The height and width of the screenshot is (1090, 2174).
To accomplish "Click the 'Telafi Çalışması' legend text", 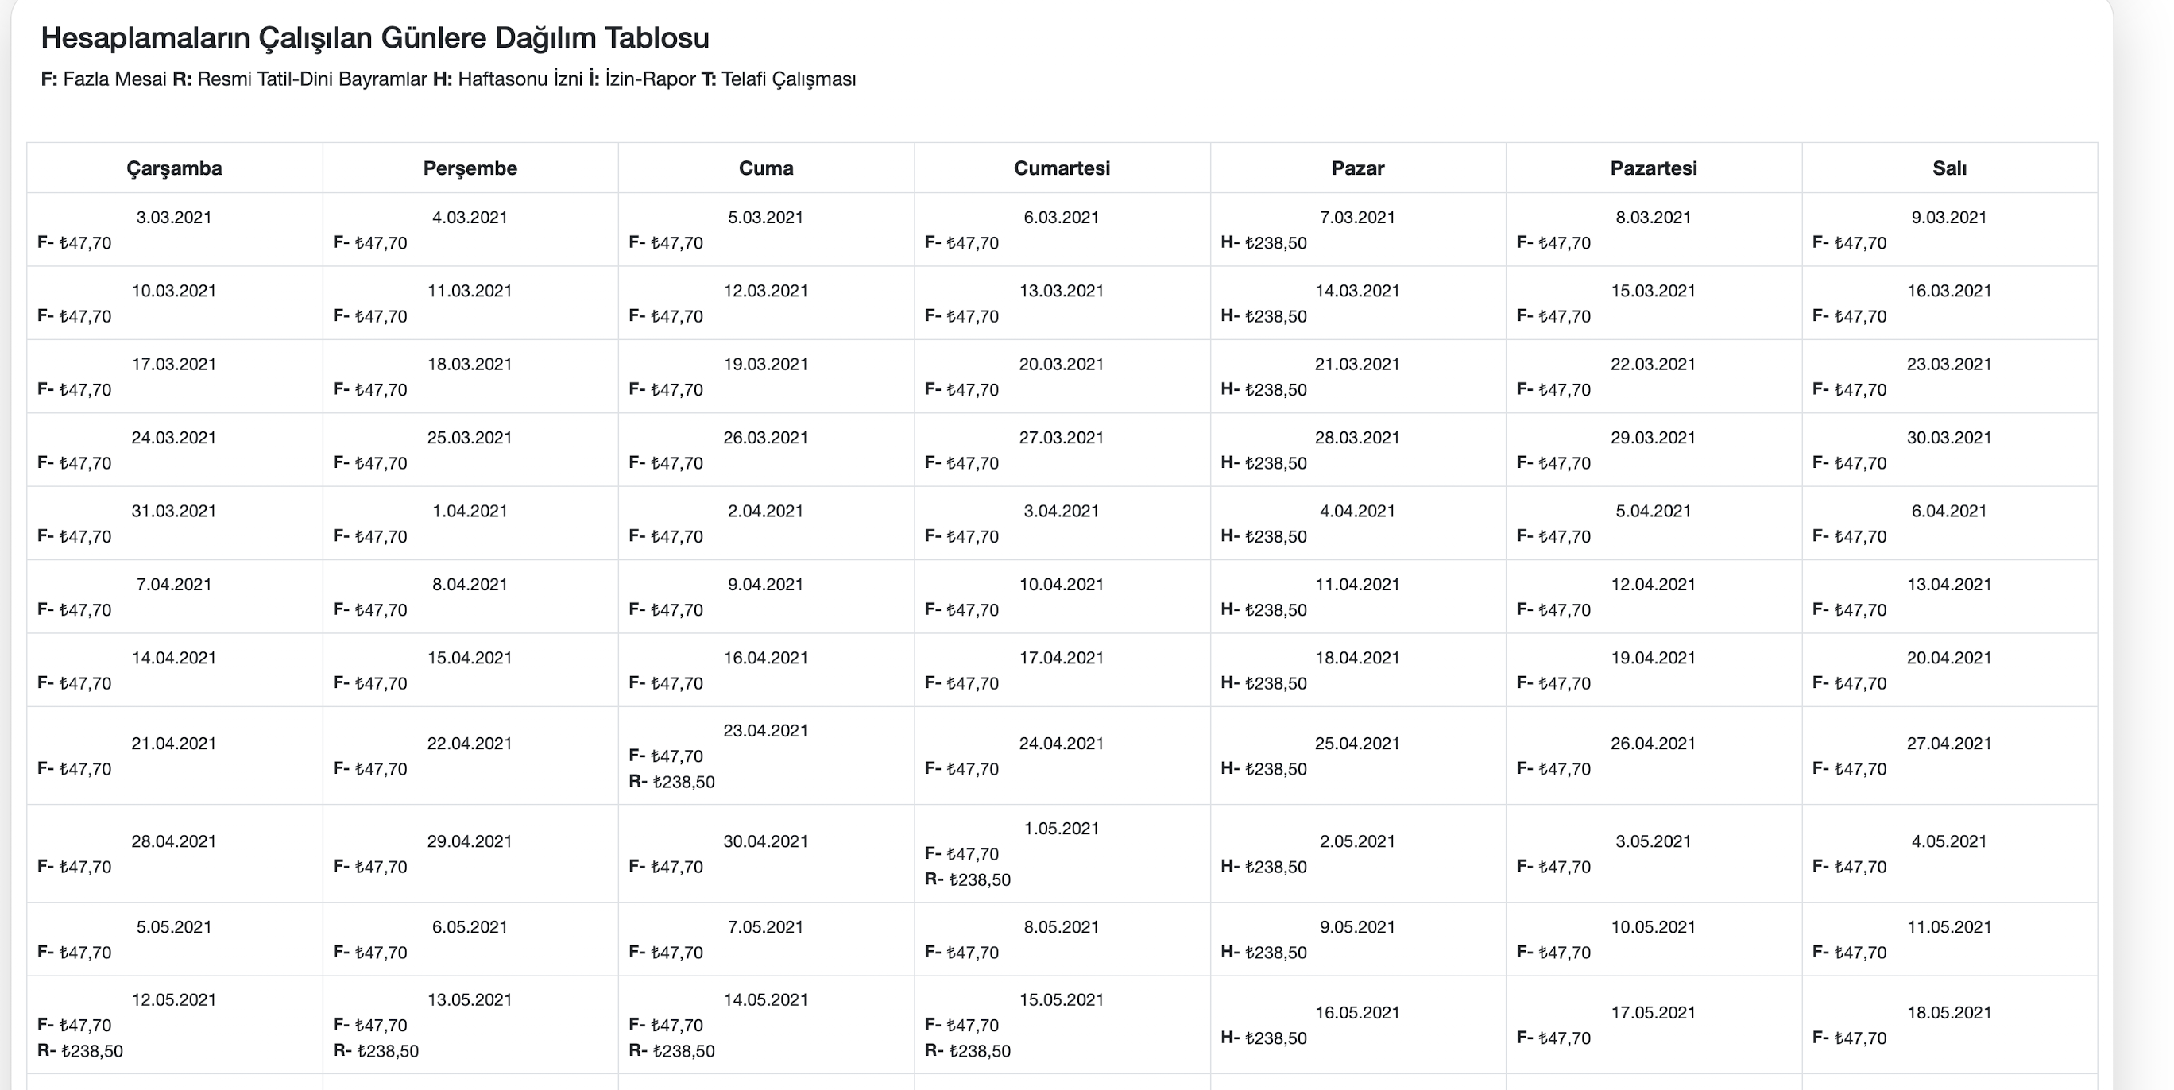I will (788, 79).
